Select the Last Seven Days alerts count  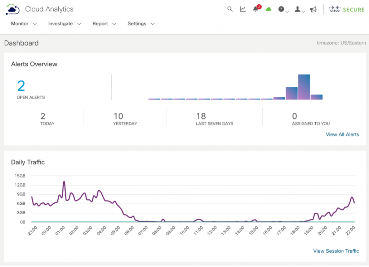tap(201, 116)
